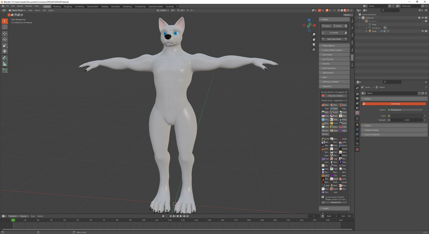Open the Edit menu
This screenshot has width=429, height=234.
click(x=13, y=6)
